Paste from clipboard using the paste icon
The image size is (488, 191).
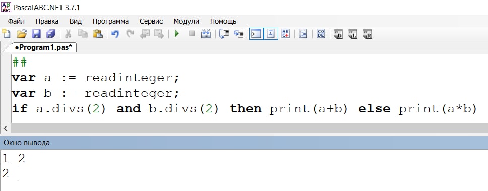[98, 34]
